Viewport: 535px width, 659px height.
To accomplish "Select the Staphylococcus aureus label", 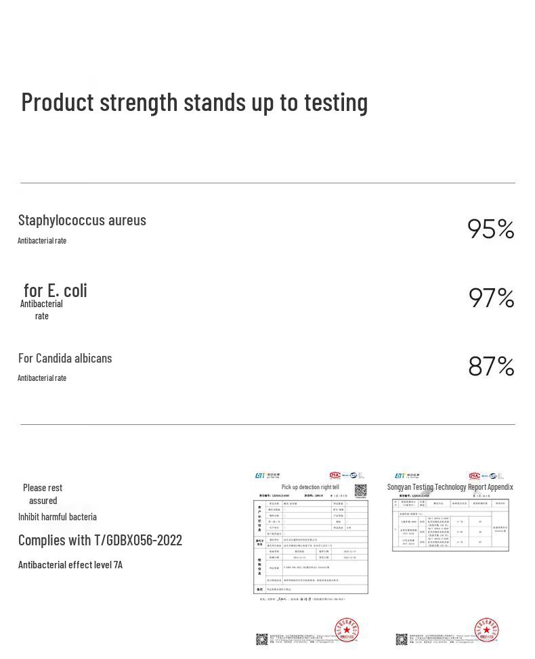I will click(82, 220).
